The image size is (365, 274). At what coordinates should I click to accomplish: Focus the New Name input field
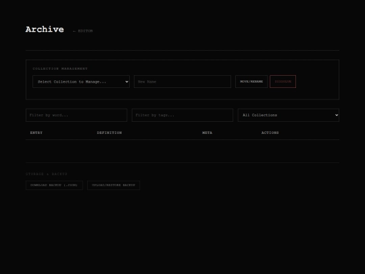182,82
